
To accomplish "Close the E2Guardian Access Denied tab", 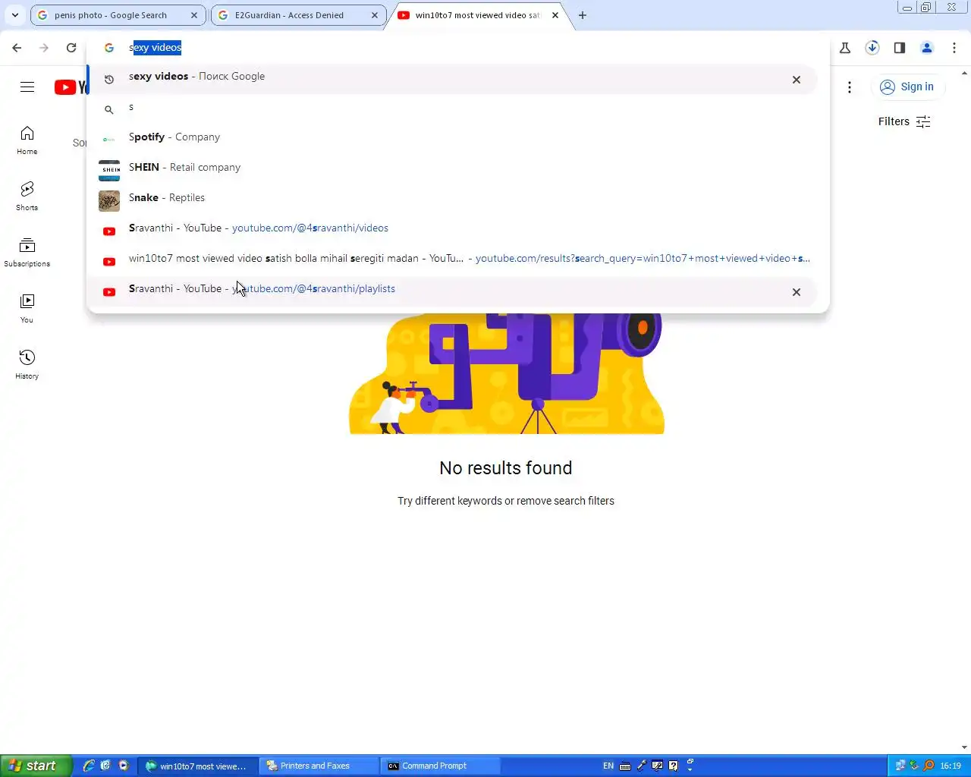I will [375, 15].
